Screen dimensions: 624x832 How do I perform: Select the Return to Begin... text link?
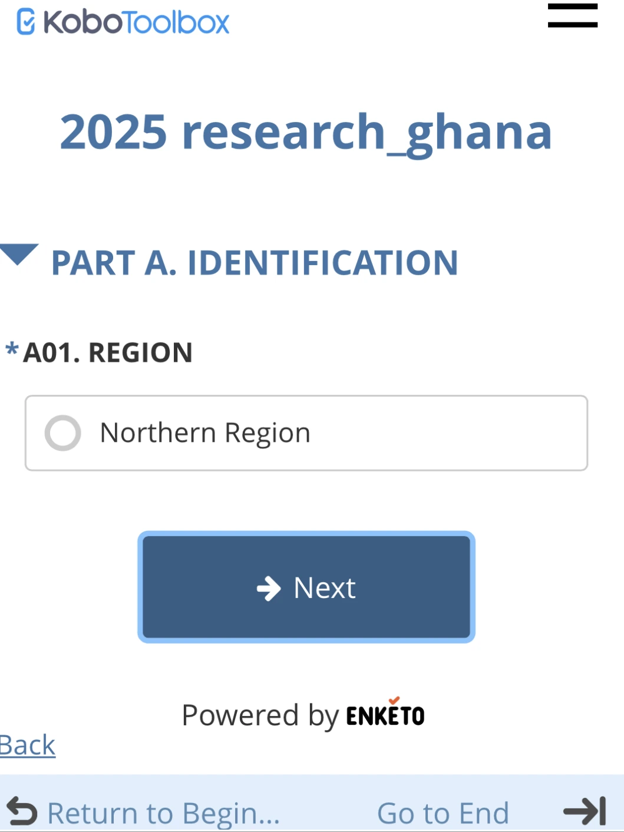pos(163,813)
